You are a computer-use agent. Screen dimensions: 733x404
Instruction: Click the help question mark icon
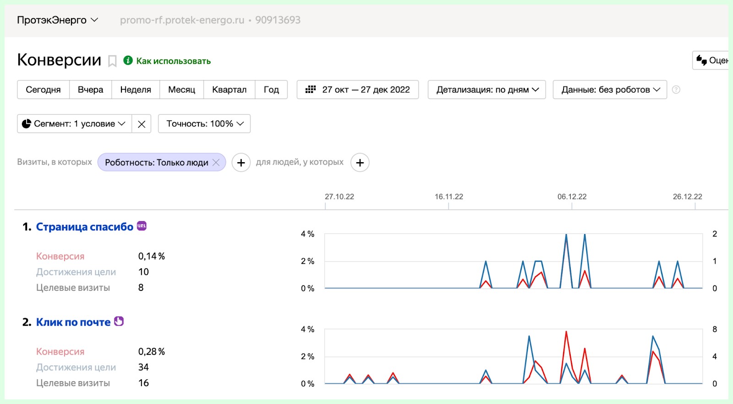(x=676, y=90)
